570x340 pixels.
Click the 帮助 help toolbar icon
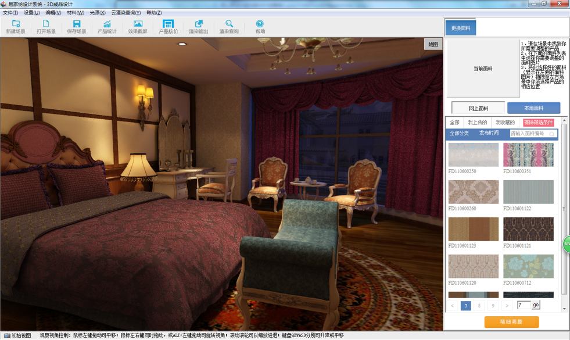pos(260,27)
